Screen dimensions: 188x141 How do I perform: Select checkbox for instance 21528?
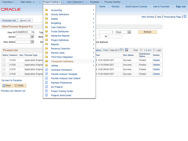coord(4,74)
